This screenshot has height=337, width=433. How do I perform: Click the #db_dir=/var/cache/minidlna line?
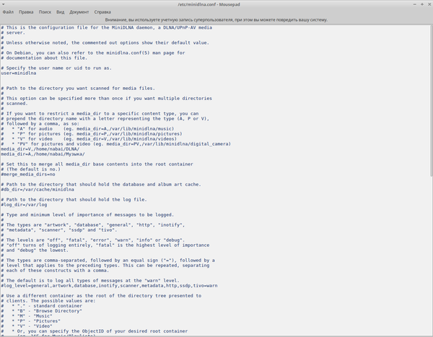click(38, 189)
